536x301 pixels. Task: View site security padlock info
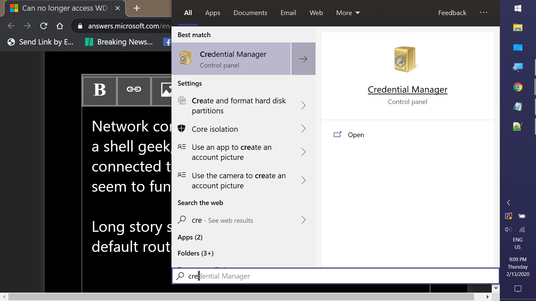80,26
